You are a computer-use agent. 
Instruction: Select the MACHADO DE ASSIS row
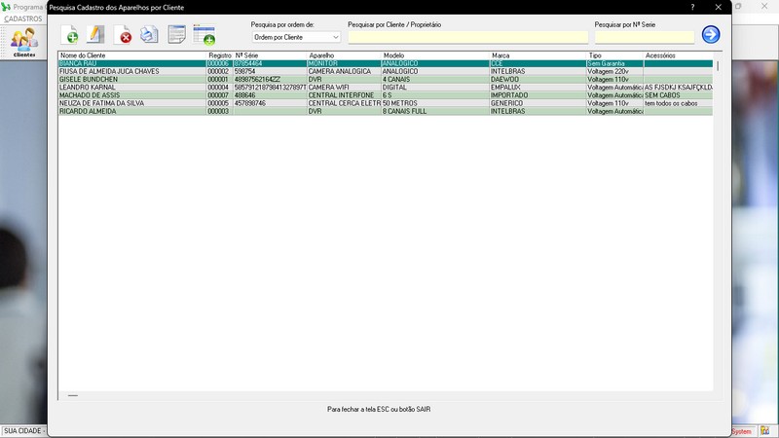(386, 95)
